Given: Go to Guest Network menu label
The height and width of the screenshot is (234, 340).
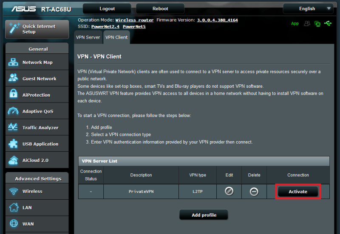Looking at the screenshot, I should pyautogui.click(x=40, y=79).
